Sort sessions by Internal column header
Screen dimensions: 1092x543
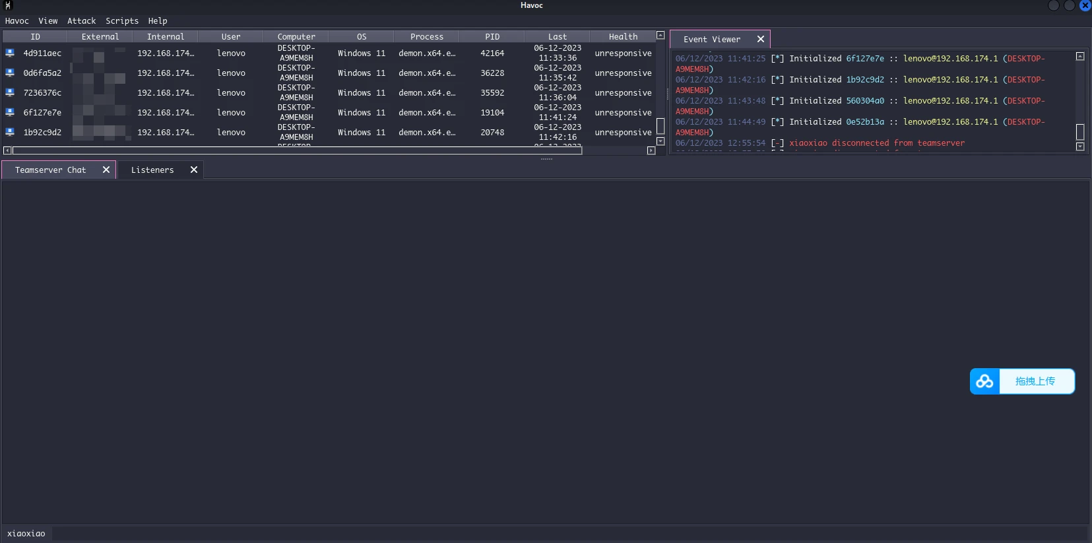[166, 37]
